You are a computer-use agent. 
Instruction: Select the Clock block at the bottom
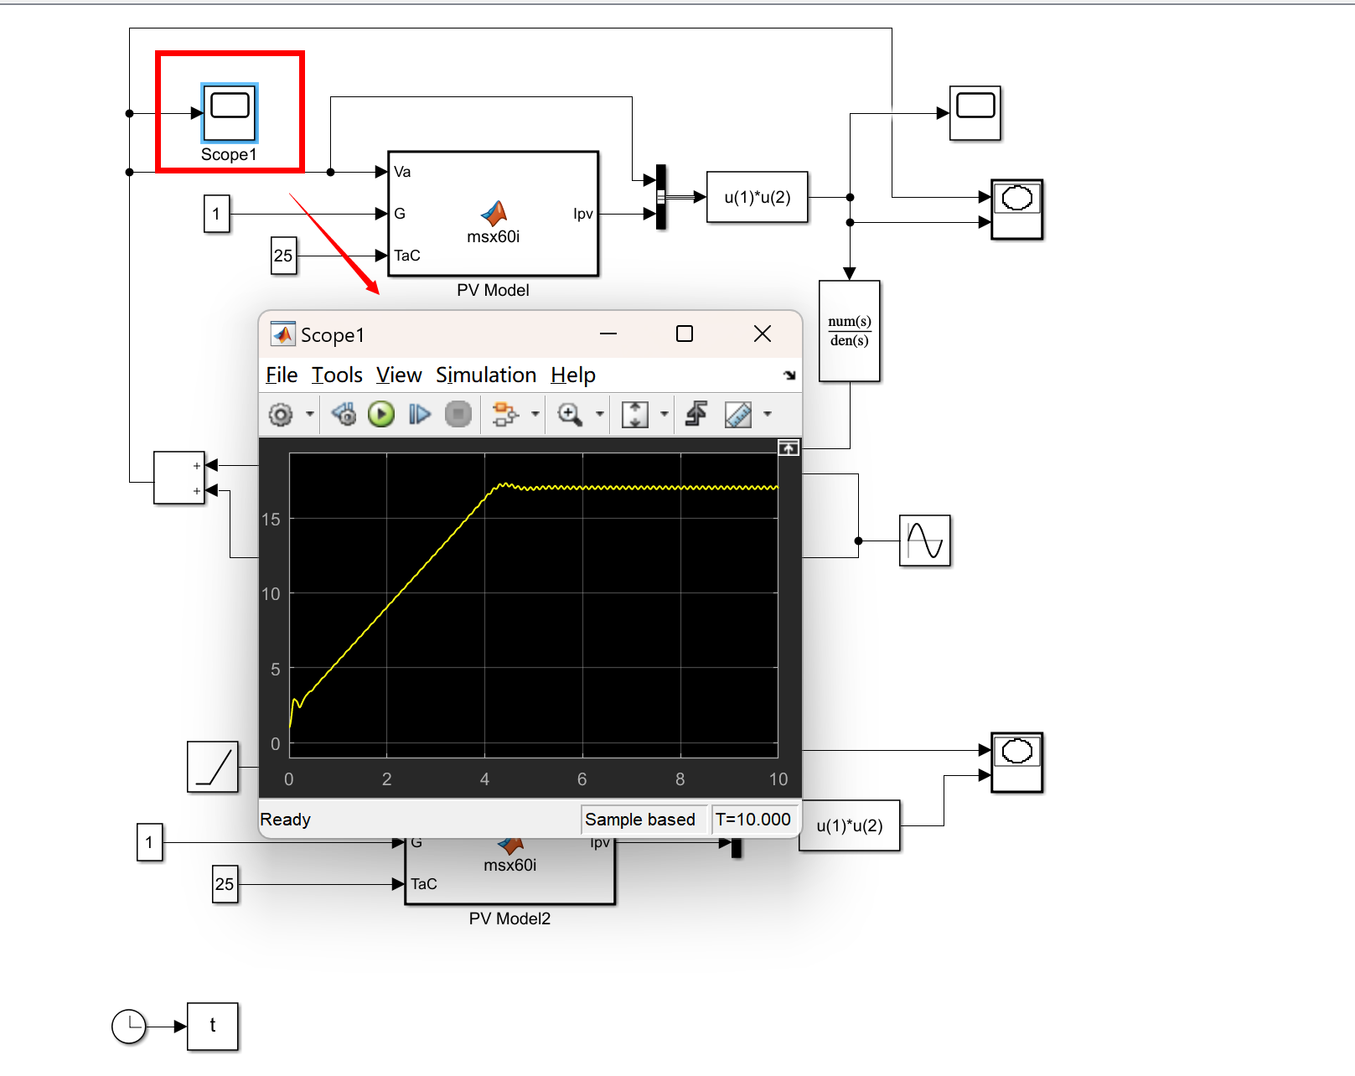pos(129,1027)
